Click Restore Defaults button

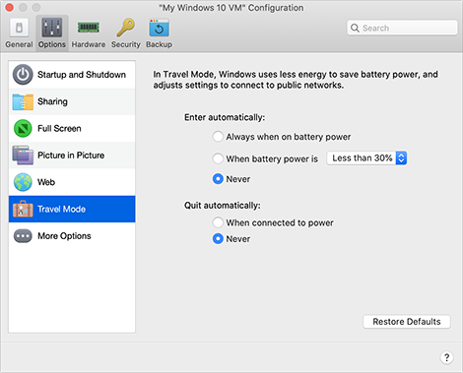point(407,322)
